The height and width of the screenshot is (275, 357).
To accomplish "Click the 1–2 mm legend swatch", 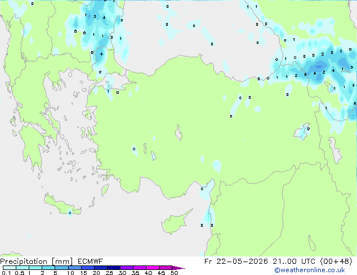I will pos(35,268).
